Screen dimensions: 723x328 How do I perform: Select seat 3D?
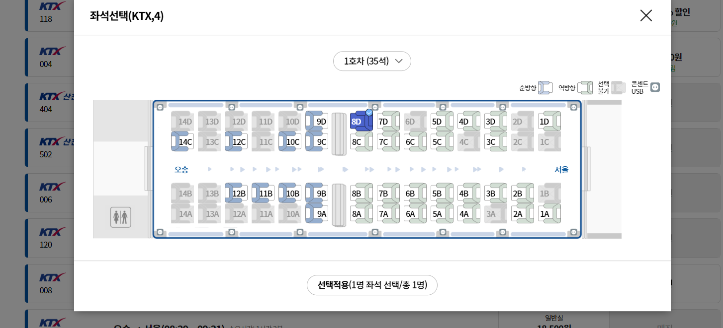click(496, 122)
